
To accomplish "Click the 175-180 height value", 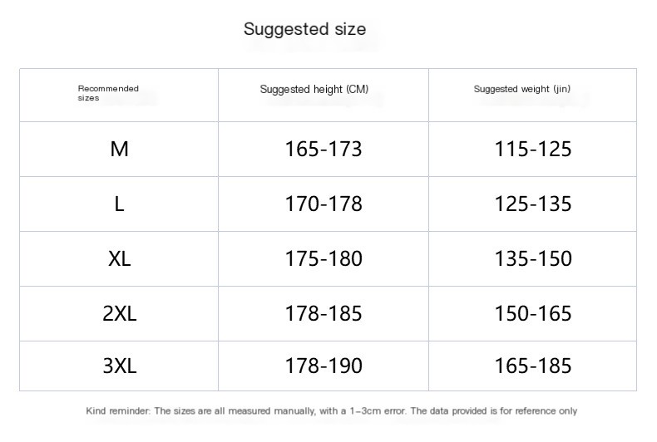I will click(324, 258).
